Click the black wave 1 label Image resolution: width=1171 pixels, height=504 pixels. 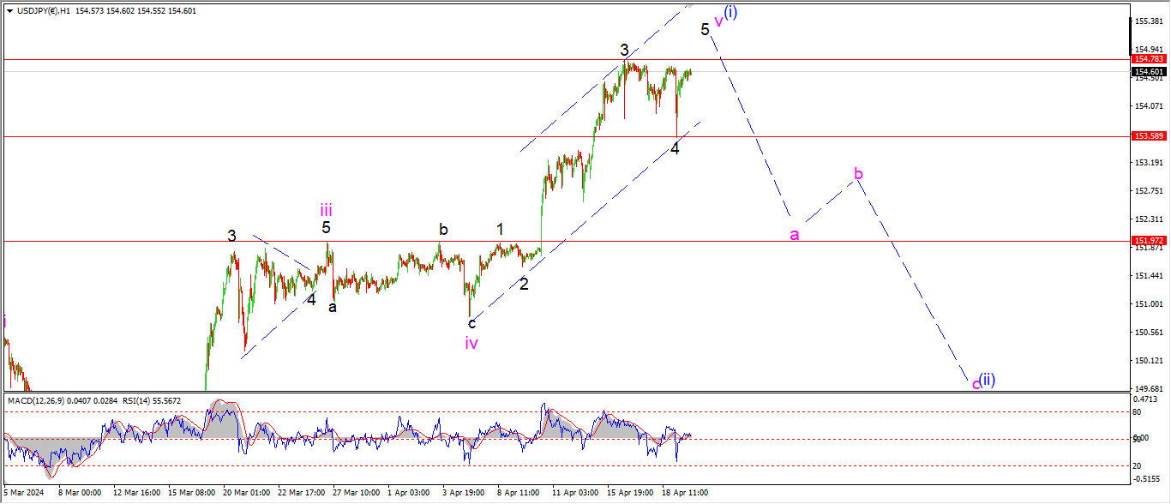500,230
